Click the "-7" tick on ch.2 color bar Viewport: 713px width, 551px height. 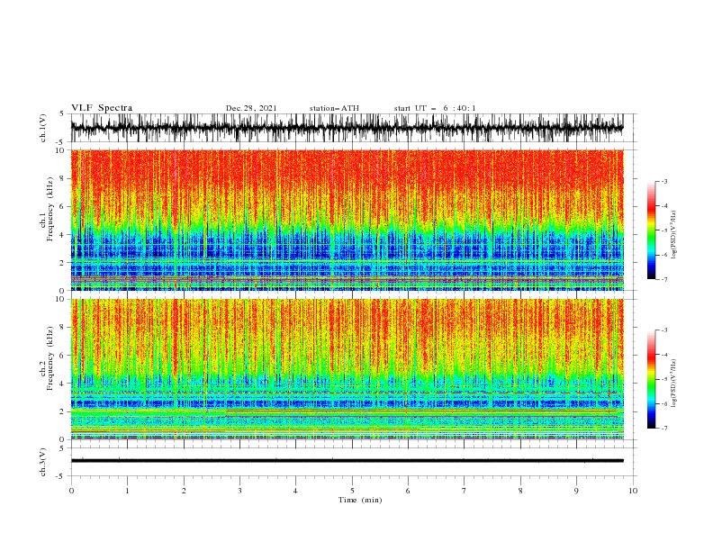pyautogui.click(x=664, y=429)
